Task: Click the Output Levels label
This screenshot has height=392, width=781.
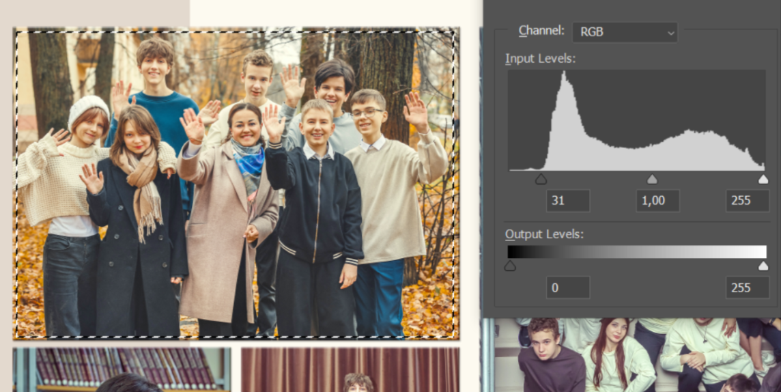Action: pyautogui.click(x=544, y=234)
